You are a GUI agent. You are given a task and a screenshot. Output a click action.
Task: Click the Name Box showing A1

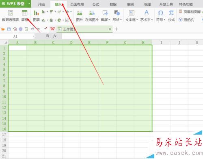coord(17,36)
